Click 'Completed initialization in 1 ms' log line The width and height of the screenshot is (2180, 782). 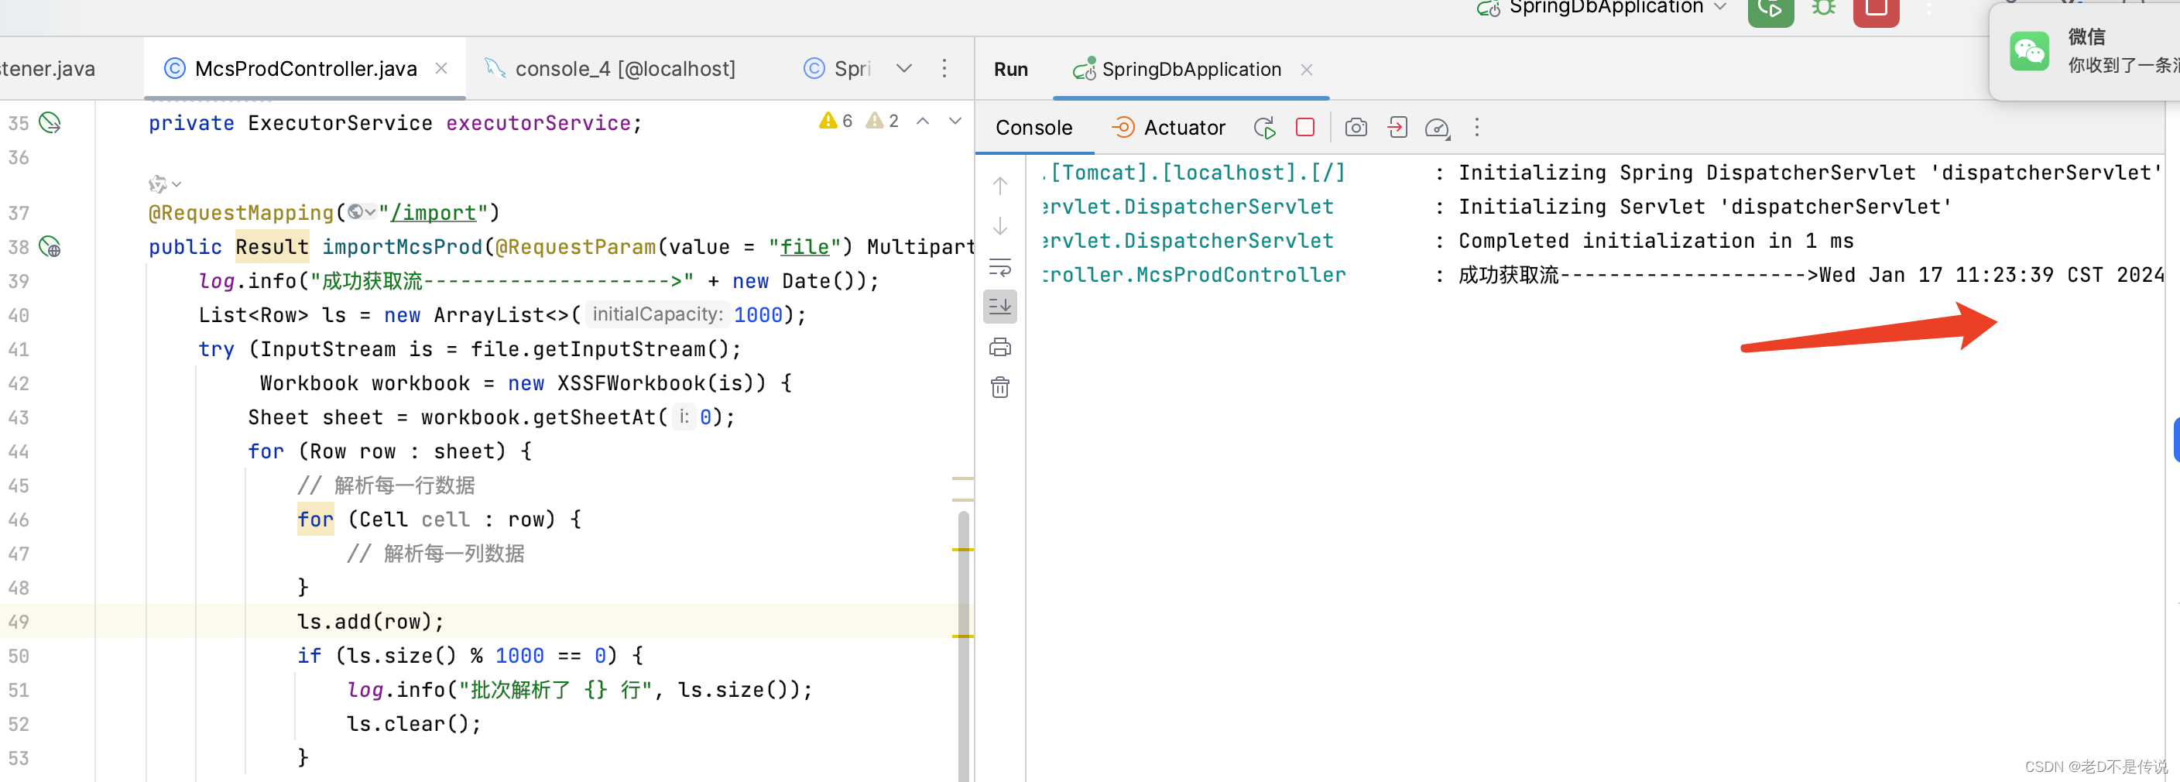[x=1655, y=242]
